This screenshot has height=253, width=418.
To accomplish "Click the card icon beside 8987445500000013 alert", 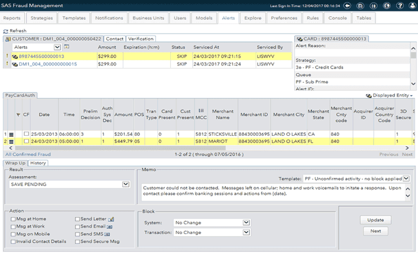I will pos(15,56).
